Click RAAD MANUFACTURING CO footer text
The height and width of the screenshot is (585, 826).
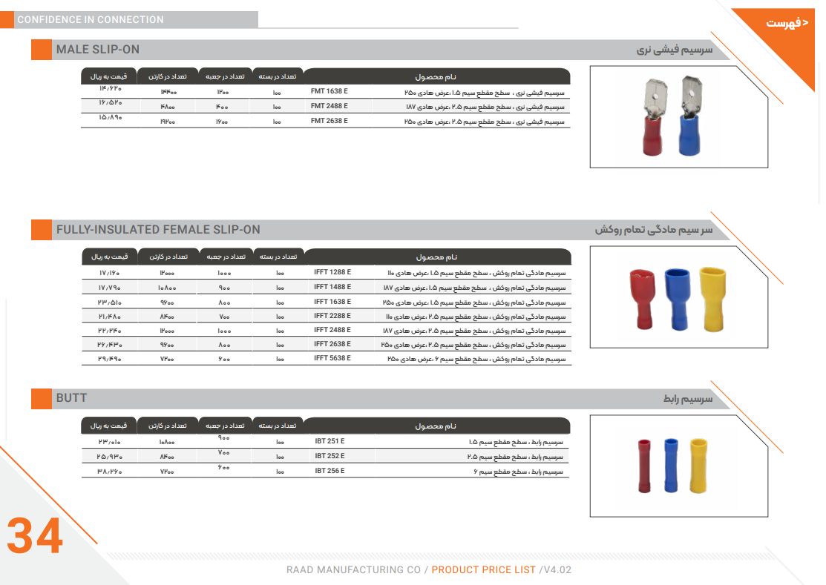click(x=354, y=570)
